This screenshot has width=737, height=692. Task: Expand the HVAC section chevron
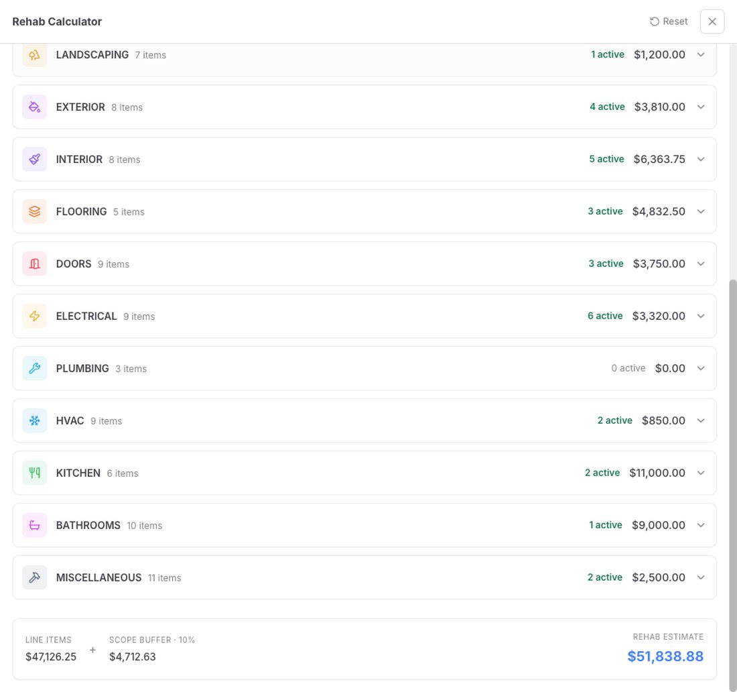700,420
